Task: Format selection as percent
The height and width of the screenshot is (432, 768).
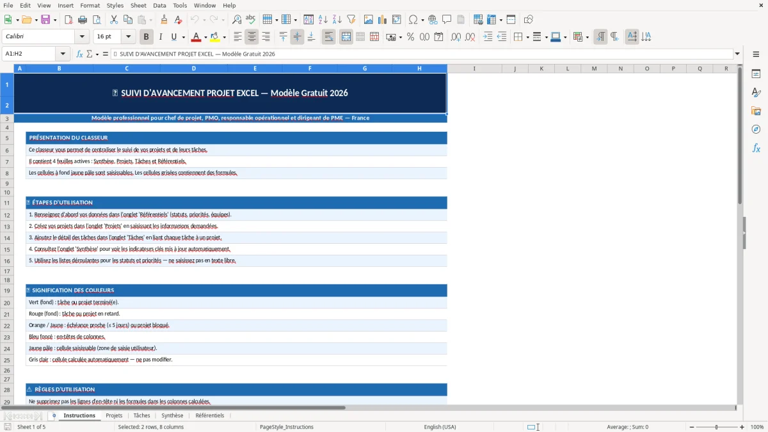Action: click(x=410, y=37)
